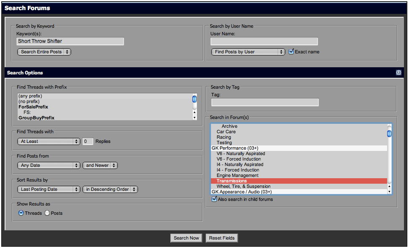Click the User Name input field
The image size is (409, 248).
[x=264, y=41]
